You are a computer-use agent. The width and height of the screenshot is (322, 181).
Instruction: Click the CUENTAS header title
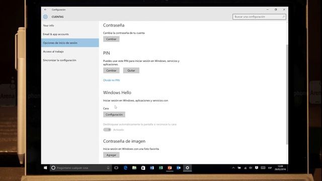[x=57, y=17]
